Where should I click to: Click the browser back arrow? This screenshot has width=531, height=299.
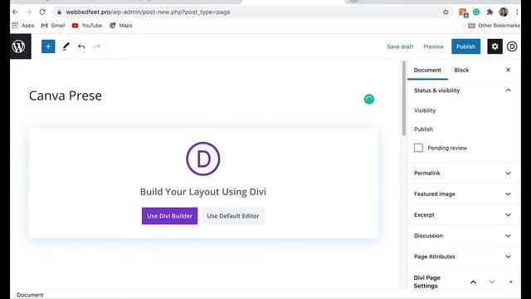15,12
